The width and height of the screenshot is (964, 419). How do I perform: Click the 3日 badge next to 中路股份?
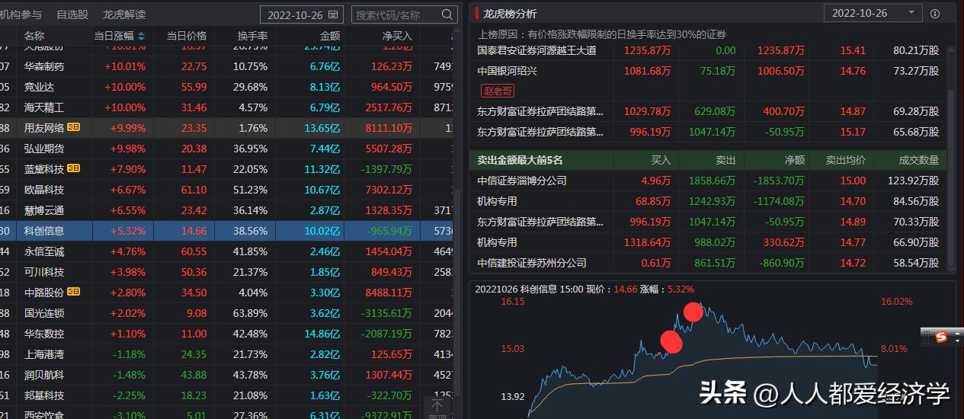pos(73,292)
